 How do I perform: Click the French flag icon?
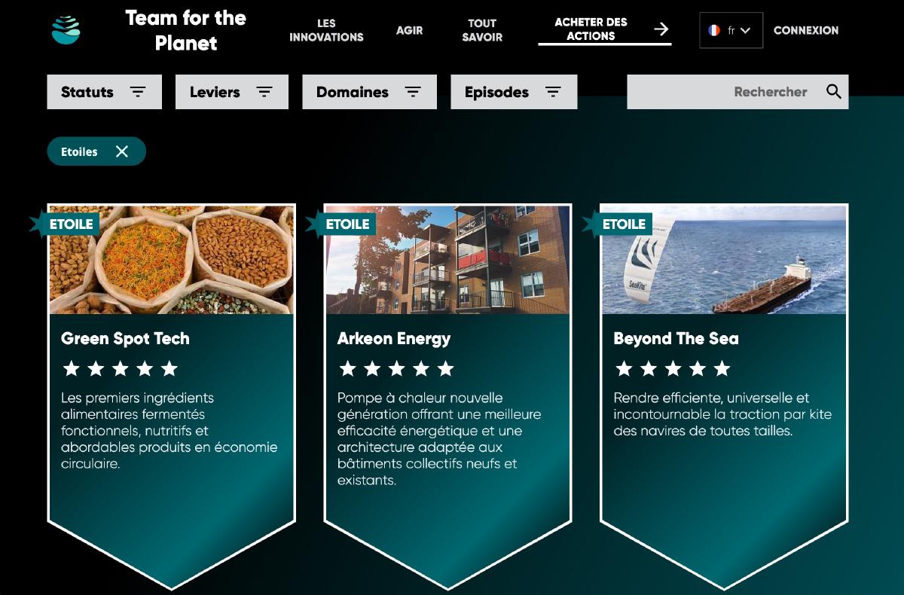point(714,31)
